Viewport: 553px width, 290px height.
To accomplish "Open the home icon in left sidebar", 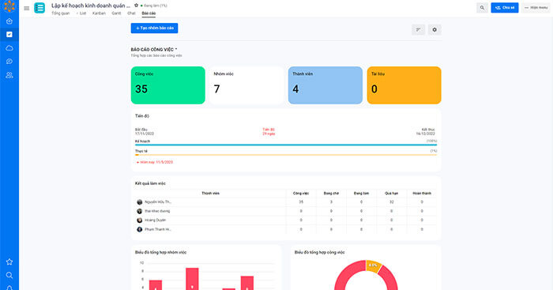I will tap(9, 21).
